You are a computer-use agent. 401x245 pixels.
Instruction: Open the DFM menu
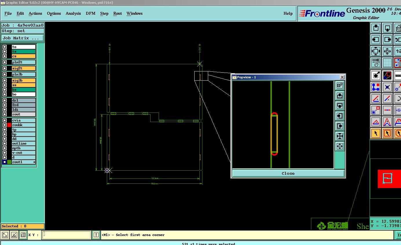click(91, 13)
